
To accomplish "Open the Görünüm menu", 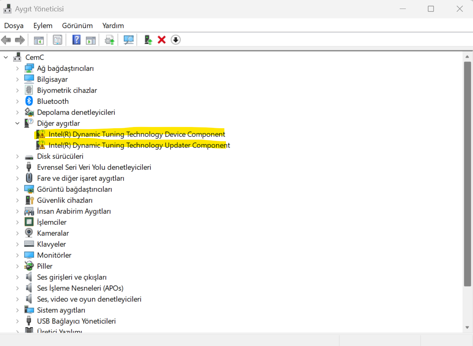I will [77, 26].
